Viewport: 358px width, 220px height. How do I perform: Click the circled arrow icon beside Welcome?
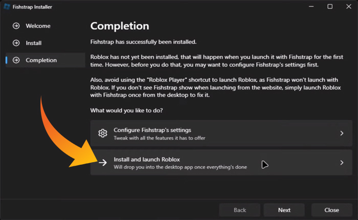(x=16, y=26)
